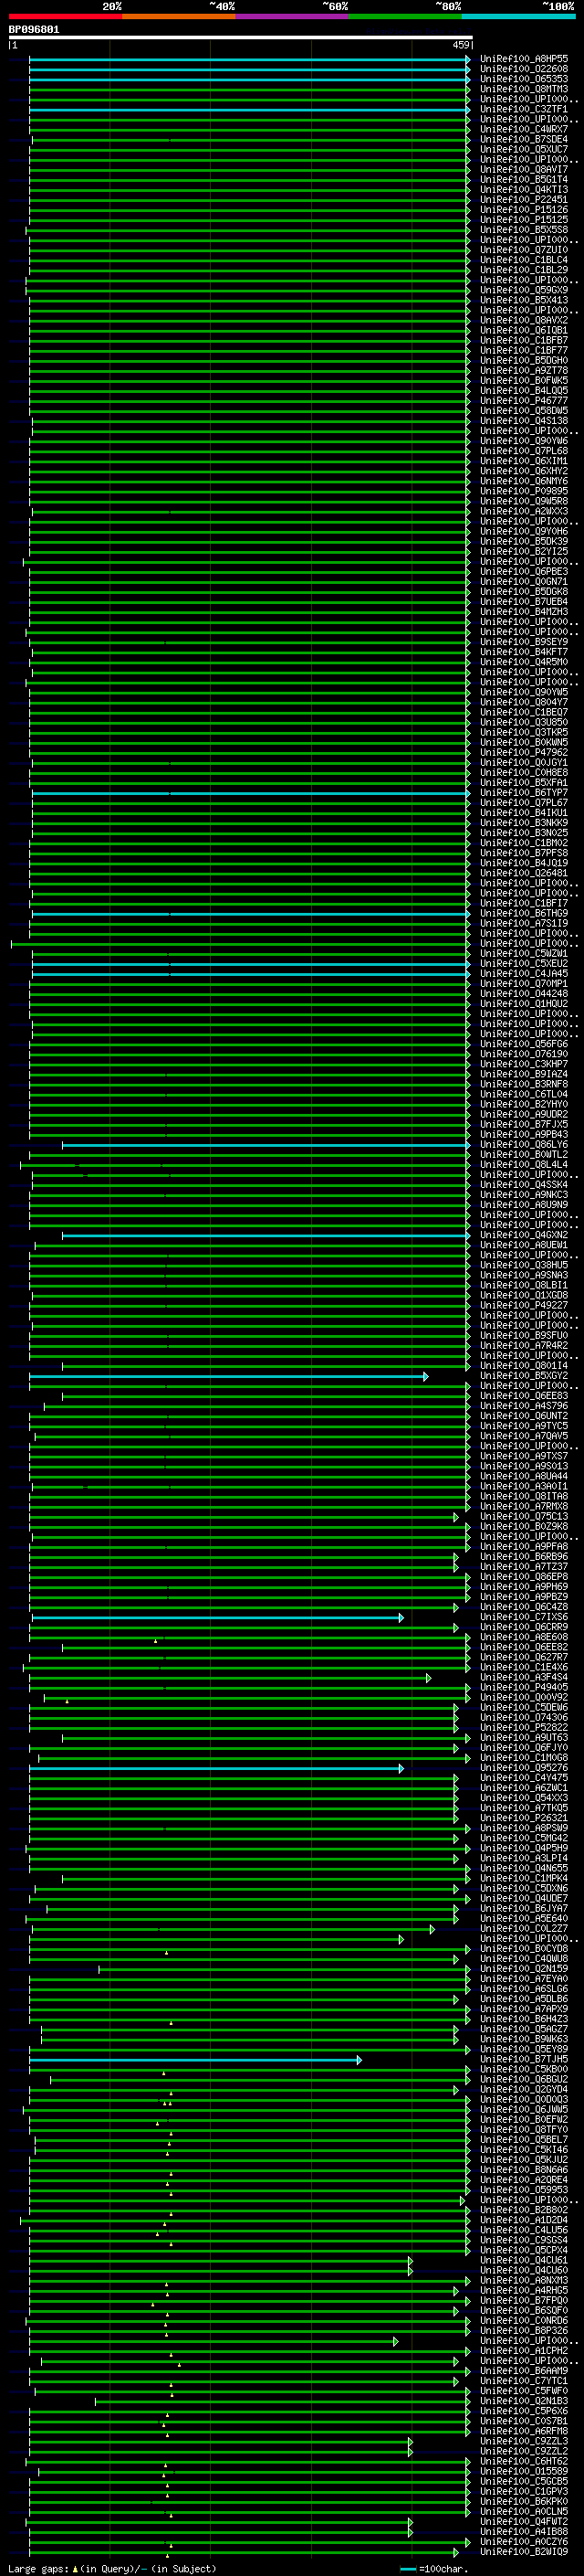
Task: Select the UniRef100_B2WIQ9 label
Action: tap(524, 2552)
